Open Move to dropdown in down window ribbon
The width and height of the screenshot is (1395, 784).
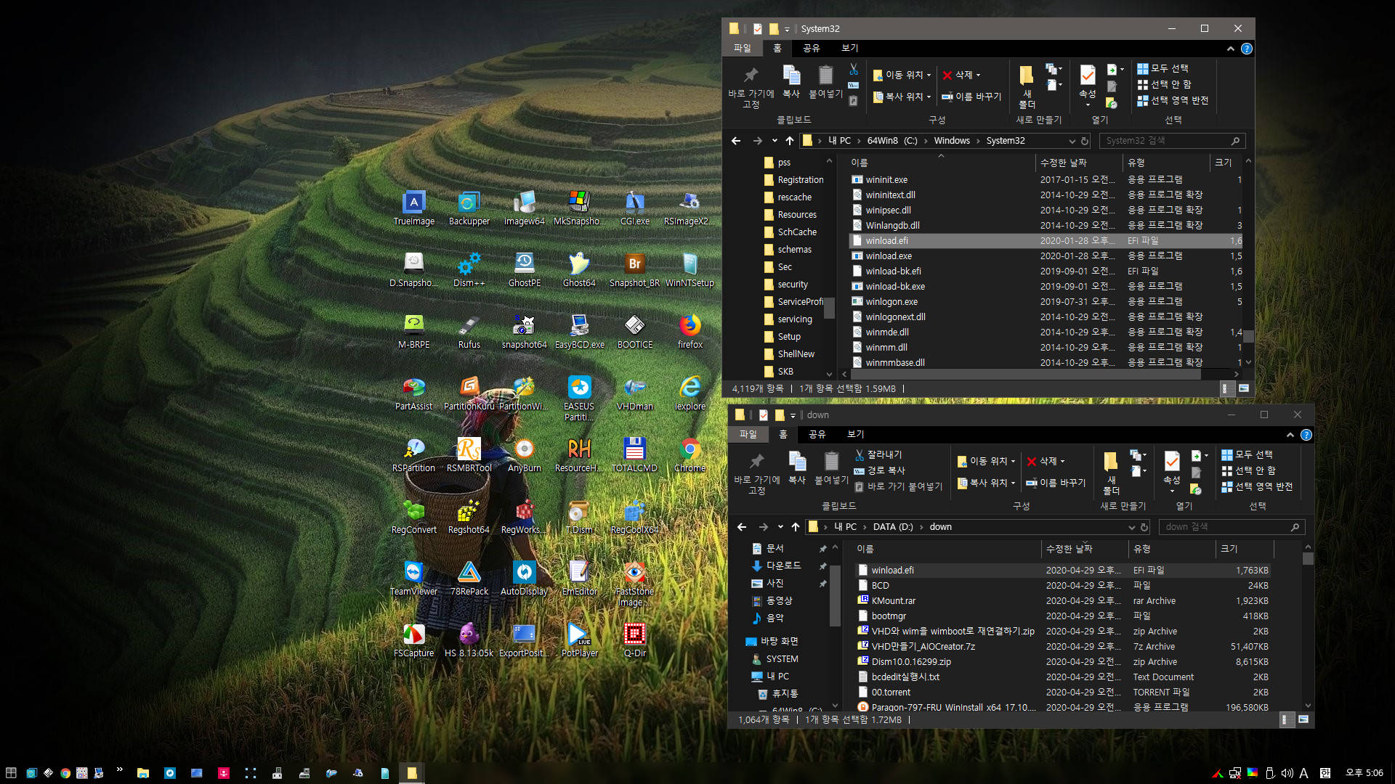pyautogui.click(x=986, y=461)
